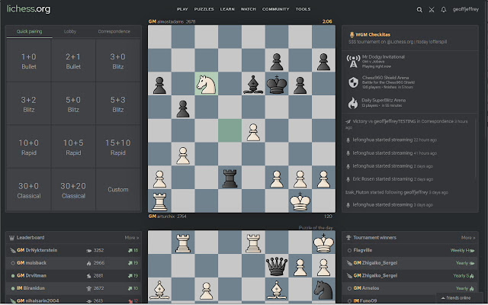Start a 5+0 Blitz game

73,104
